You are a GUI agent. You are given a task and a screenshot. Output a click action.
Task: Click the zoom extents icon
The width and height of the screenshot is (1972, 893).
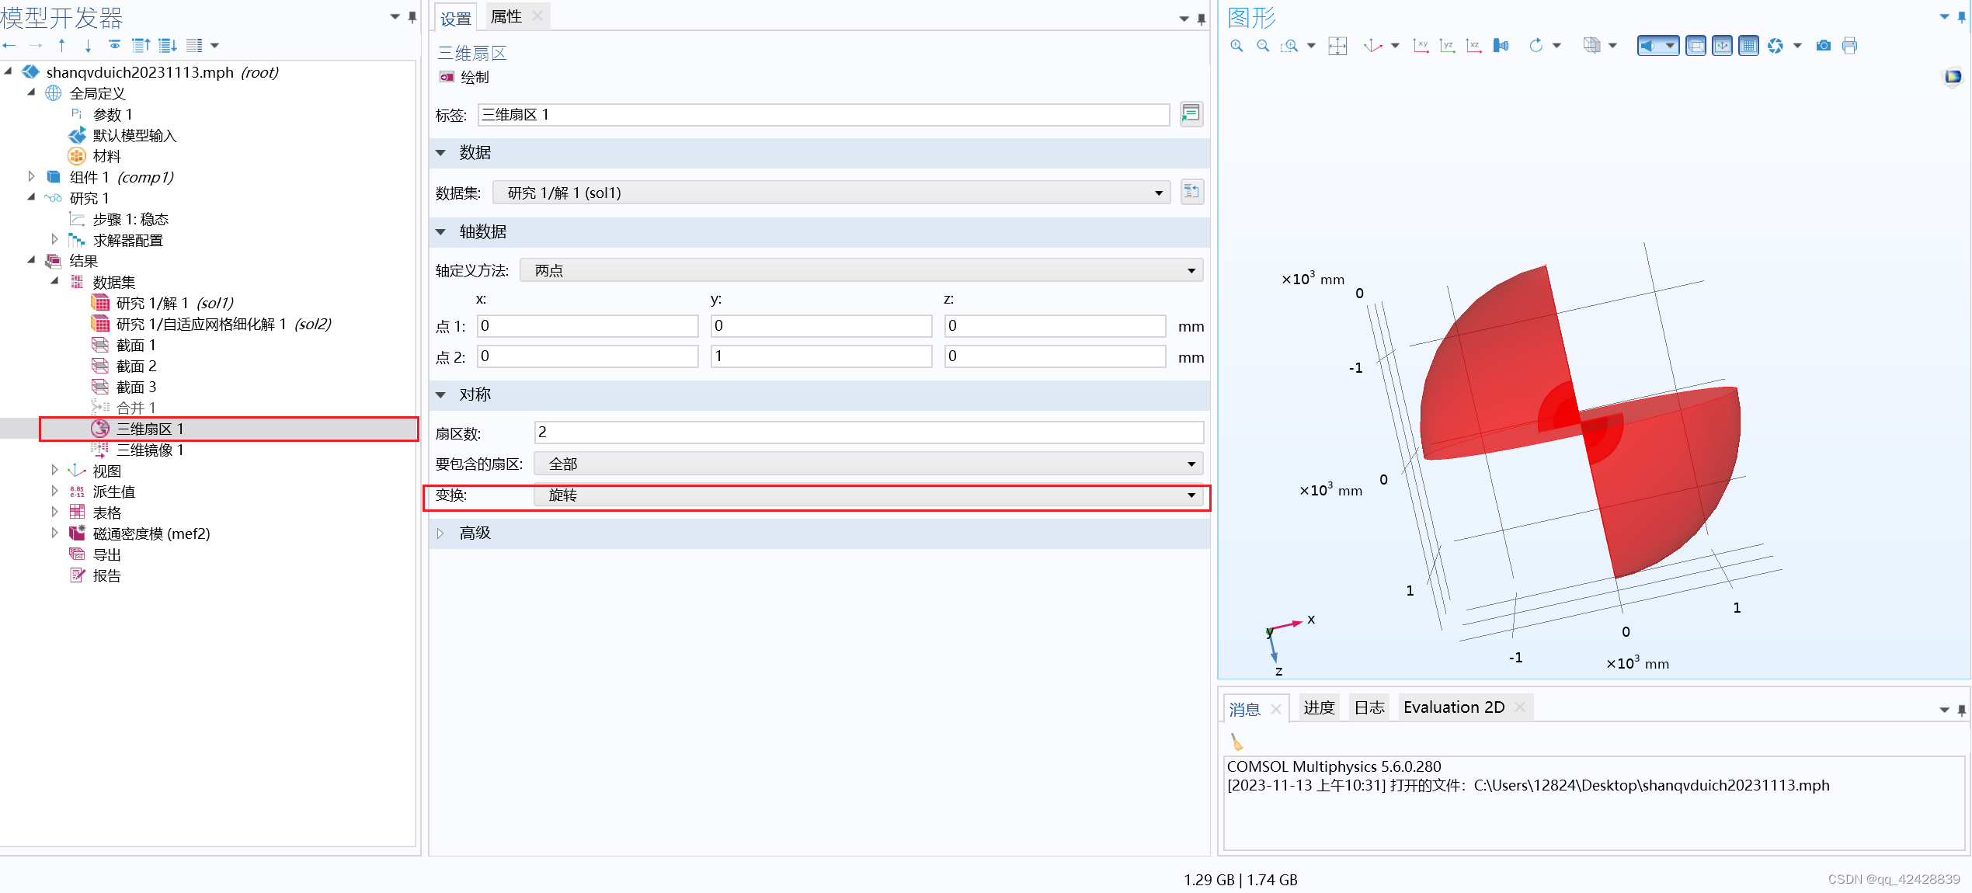(1337, 46)
